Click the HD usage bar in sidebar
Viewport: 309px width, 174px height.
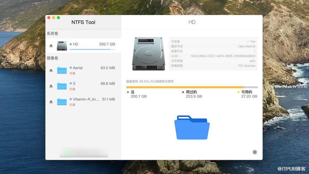(92, 49)
